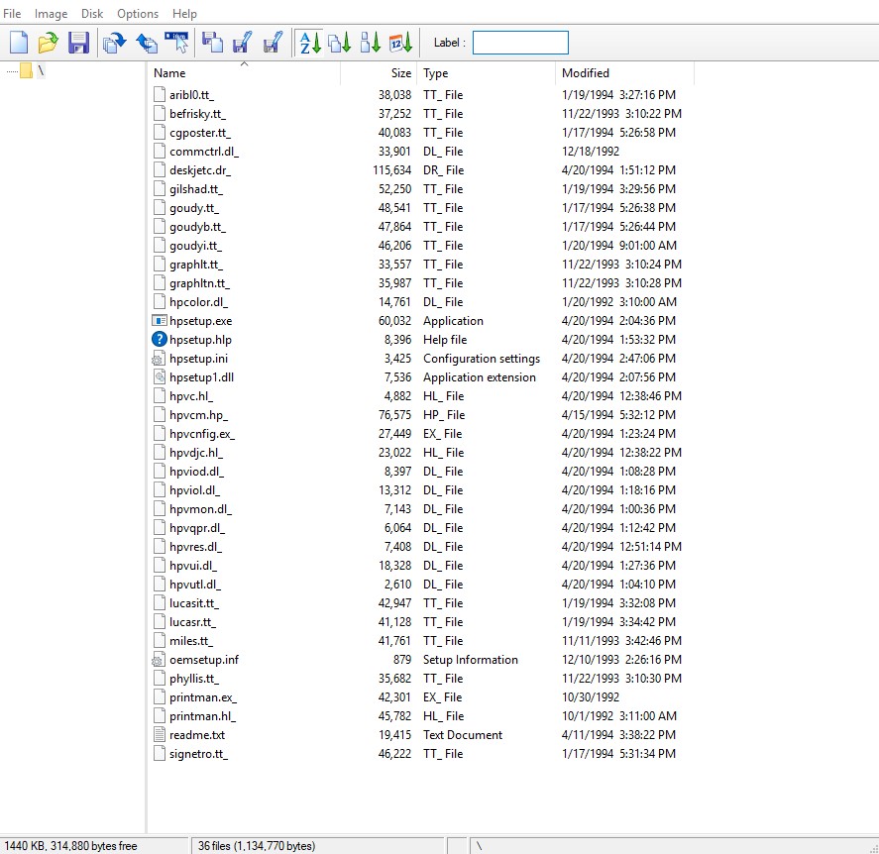
Task: Click the New image toolbar icon
Action: (x=18, y=43)
